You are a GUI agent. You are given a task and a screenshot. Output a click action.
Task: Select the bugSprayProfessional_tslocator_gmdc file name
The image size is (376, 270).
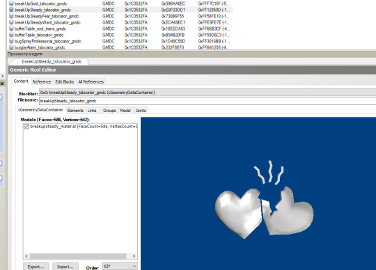point(48,41)
